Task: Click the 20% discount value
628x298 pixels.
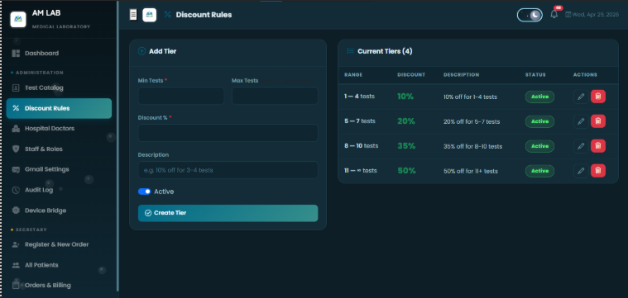Action: click(x=406, y=121)
